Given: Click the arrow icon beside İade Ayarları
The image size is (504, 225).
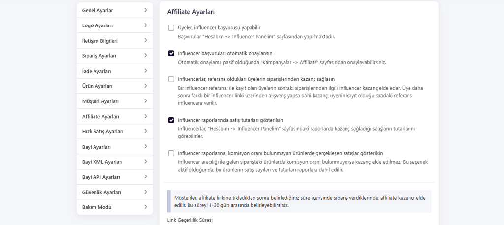Looking at the screenshot, I should point(146,71).
